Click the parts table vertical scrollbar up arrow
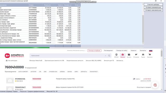 click(143, 4)
